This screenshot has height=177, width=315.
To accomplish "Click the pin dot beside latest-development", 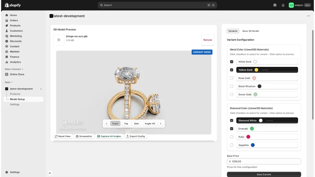I will pyautogui.click(x=41, y=89).
